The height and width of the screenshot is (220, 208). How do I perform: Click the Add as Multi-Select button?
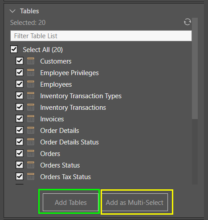(x=135, y=202)
